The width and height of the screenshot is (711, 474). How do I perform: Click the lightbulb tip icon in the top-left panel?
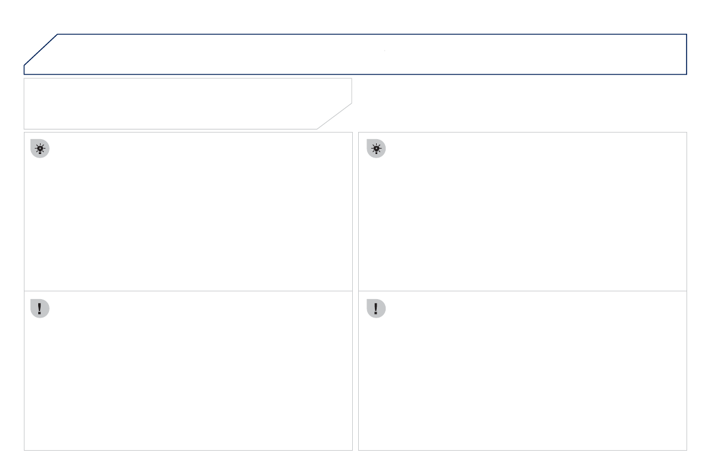coord(41,149)
